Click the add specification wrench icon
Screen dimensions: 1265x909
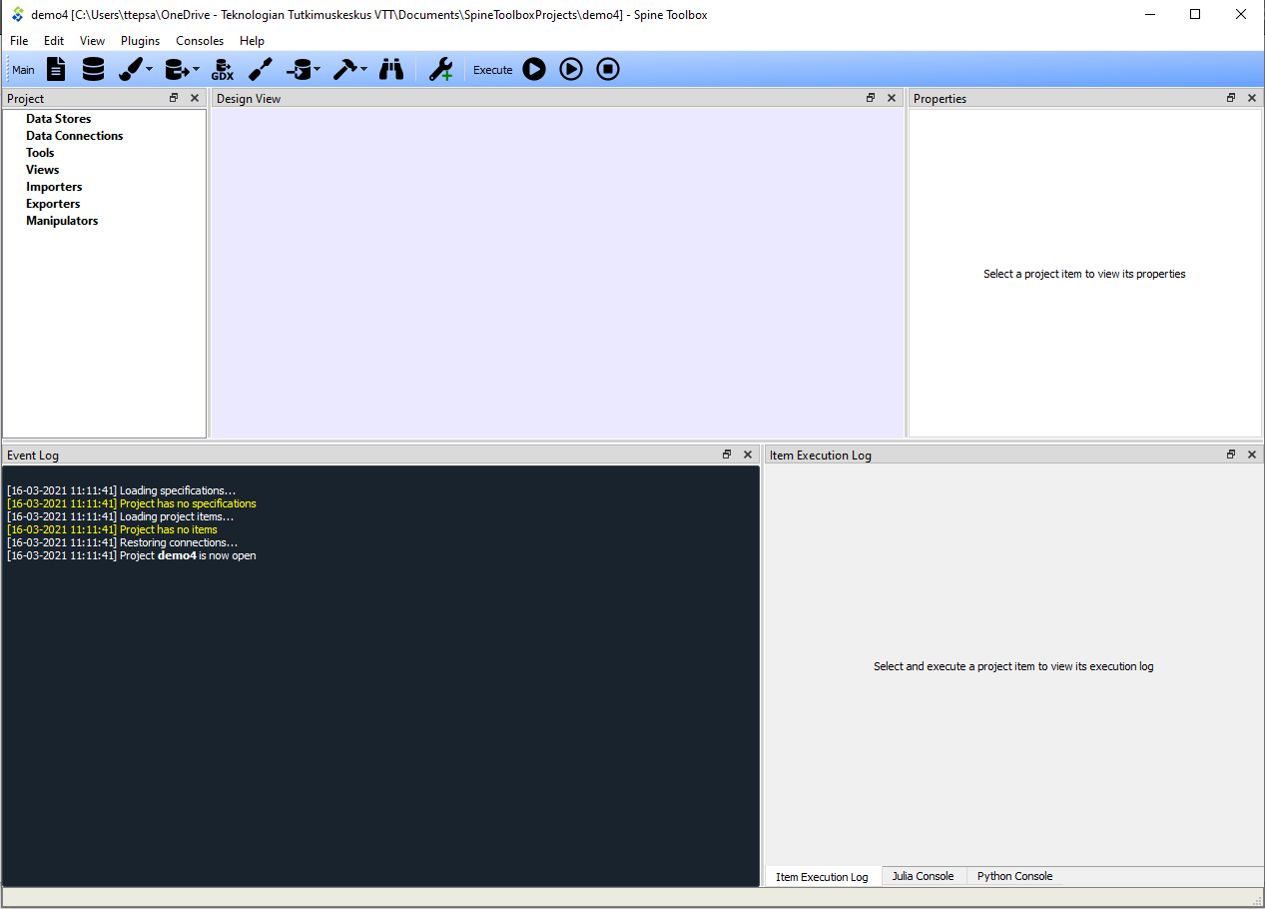point(440,69)
